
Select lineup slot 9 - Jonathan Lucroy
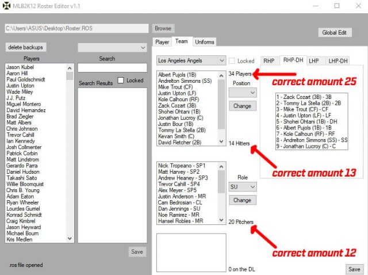pyautogui.click(x=312, y=146)
